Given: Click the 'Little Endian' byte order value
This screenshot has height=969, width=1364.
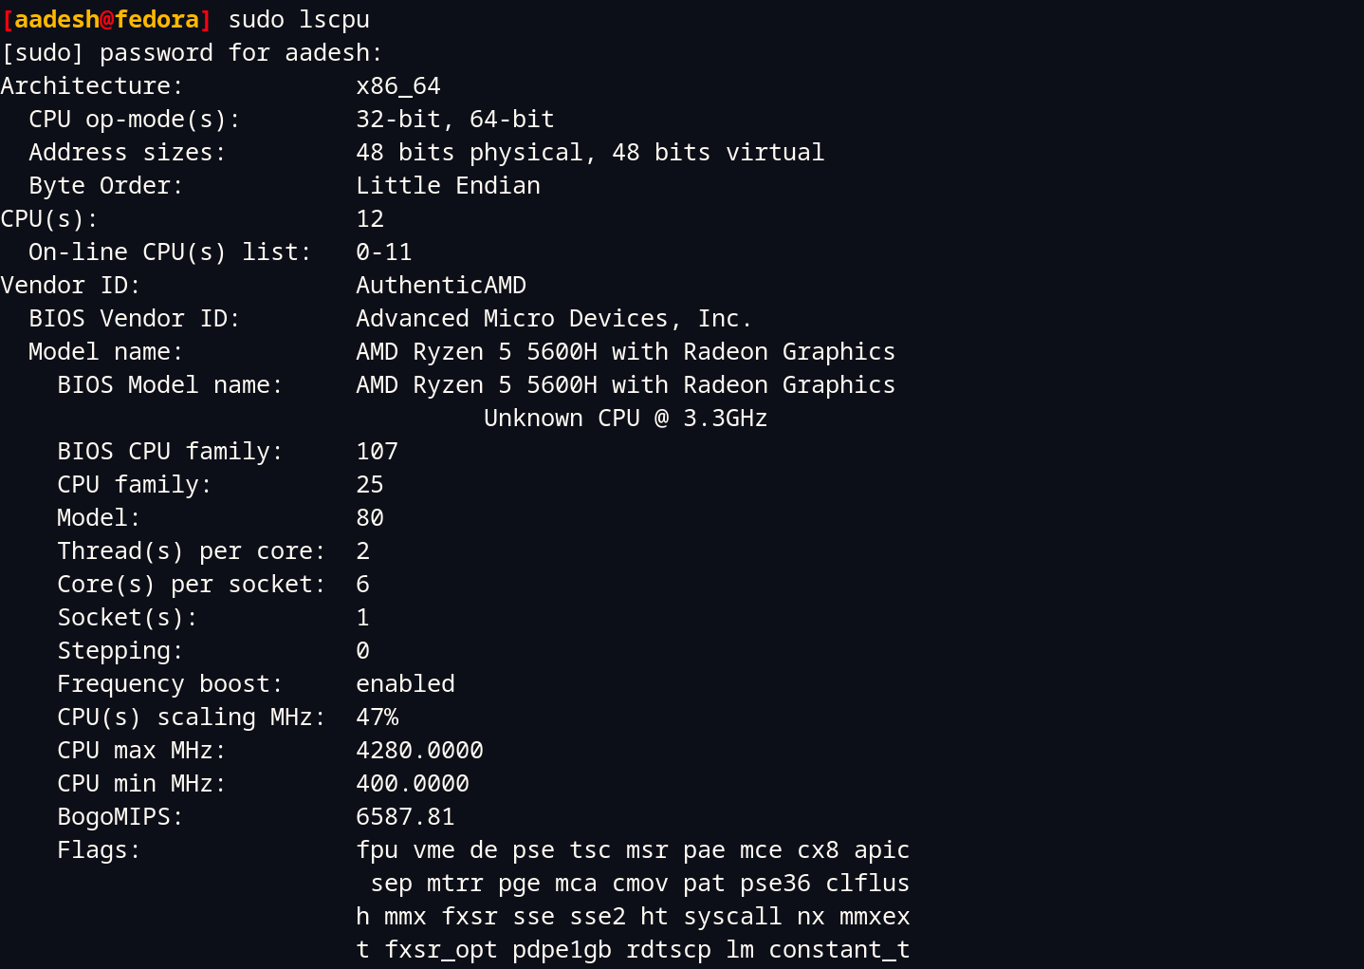Looking at the screenshot, I should 448,186.
